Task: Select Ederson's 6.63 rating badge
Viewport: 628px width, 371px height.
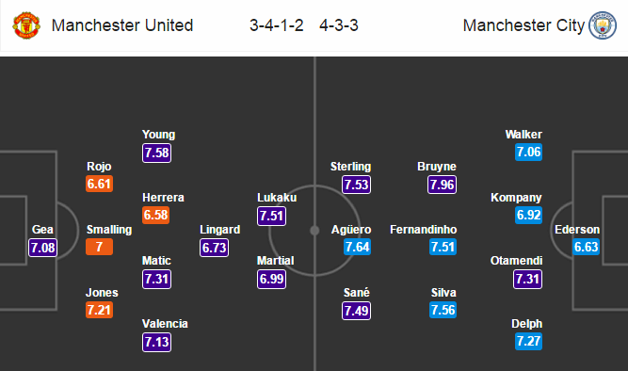Action: pyautogui.click(x=586, y=247)
